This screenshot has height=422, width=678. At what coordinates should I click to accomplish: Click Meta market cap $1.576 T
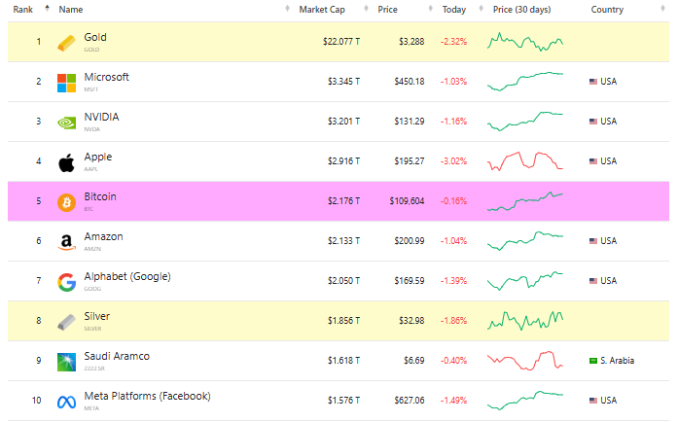pyautogui.click(x=343, y=401)
